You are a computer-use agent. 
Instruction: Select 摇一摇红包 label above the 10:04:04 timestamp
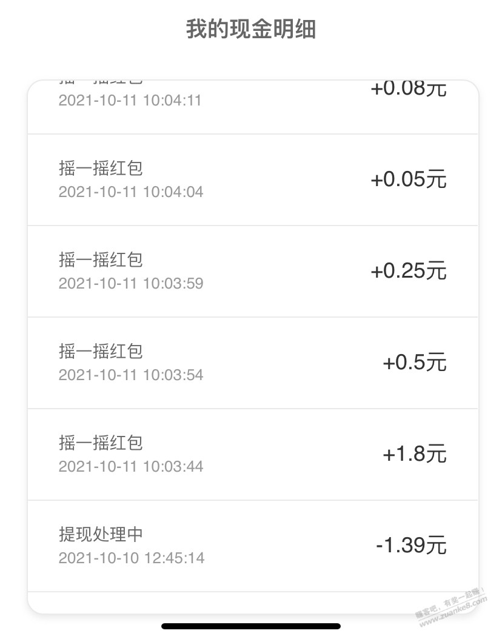[x=101, y=168]
